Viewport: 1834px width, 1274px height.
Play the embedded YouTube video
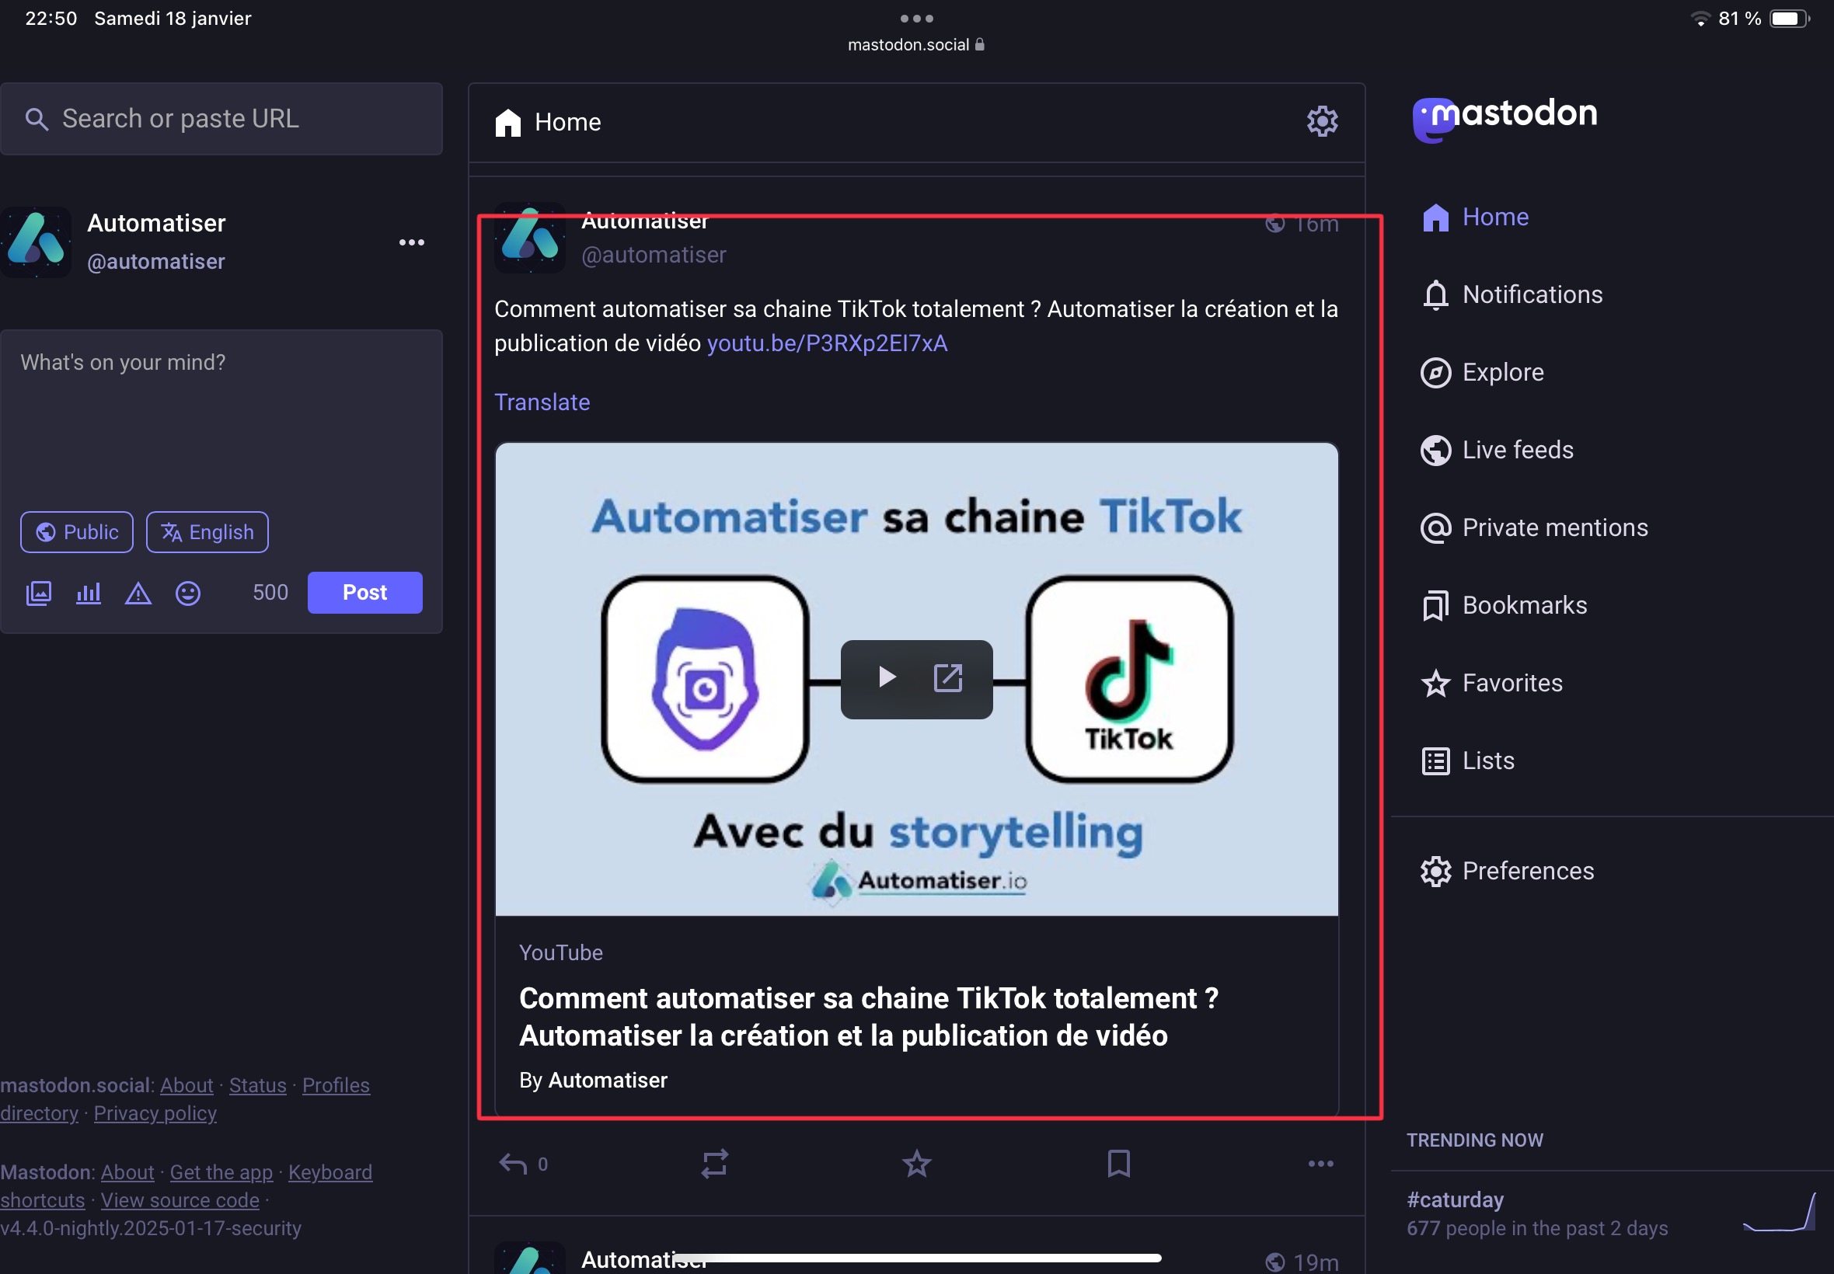886,677
